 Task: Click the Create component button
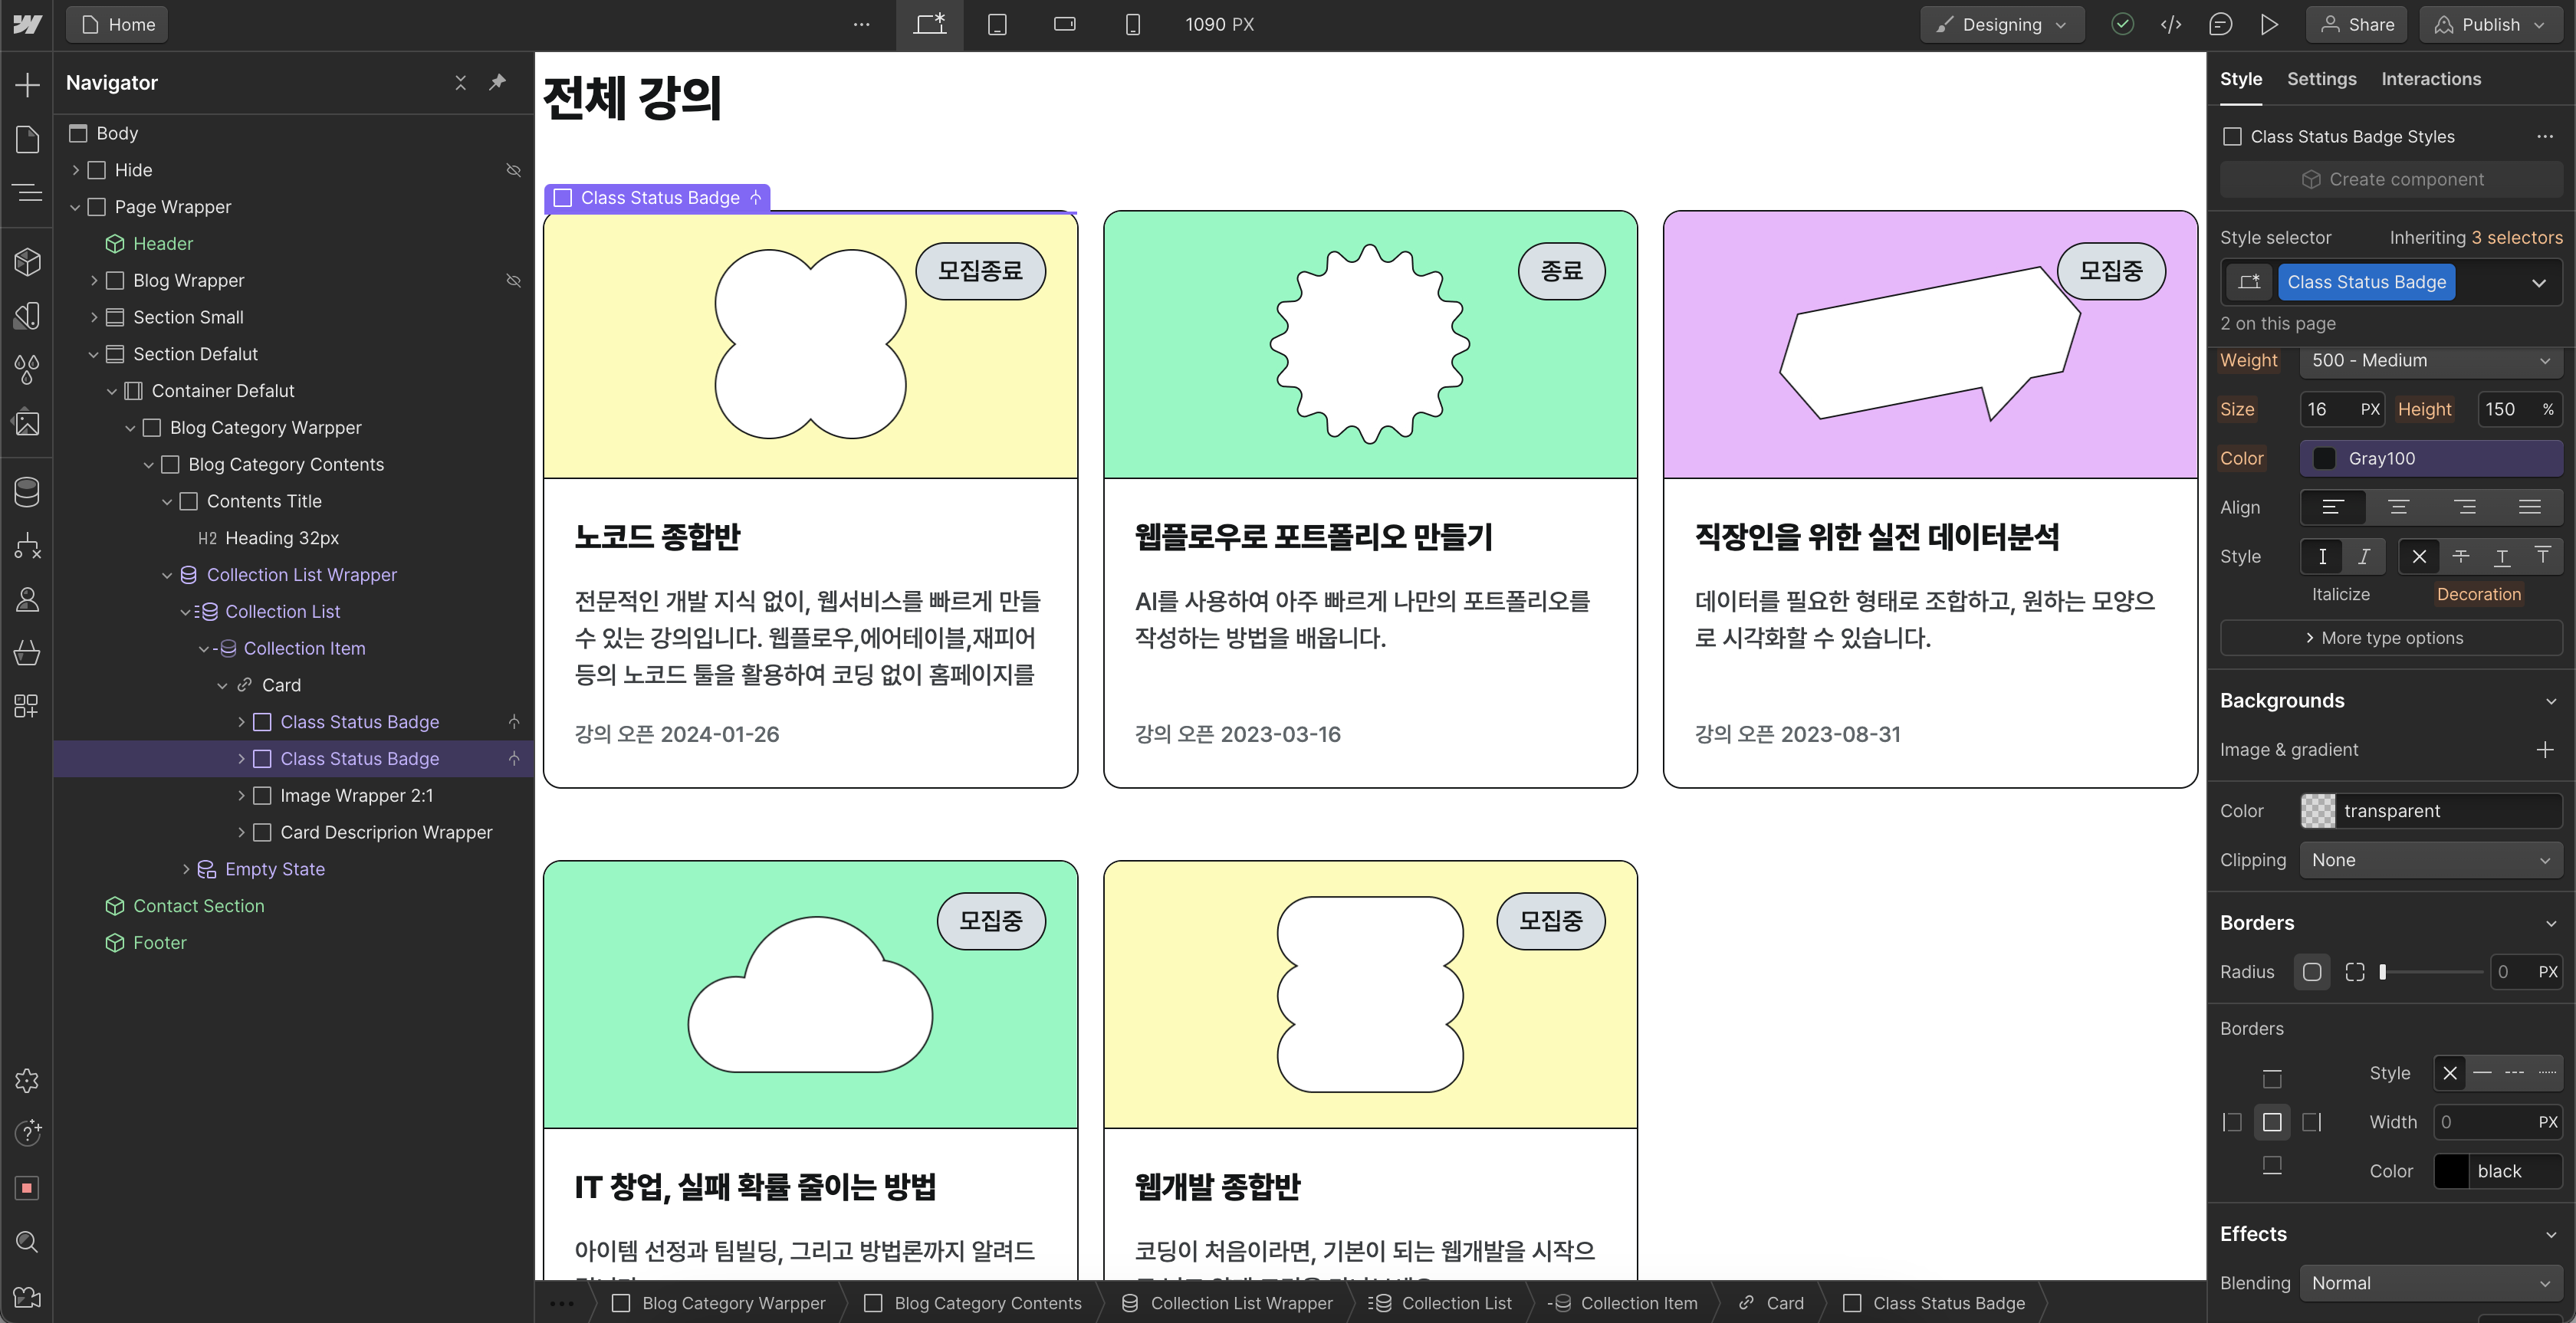point(2391,179)
